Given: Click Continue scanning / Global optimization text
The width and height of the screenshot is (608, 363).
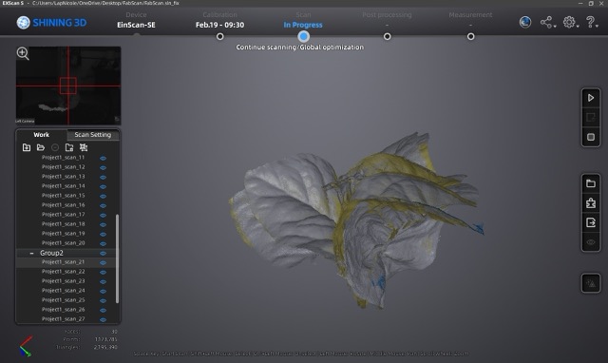Looking at the screenshot, I should (300, 47).
